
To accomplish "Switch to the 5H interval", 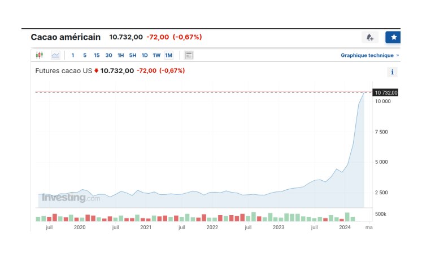I will (x=133, y=55).
